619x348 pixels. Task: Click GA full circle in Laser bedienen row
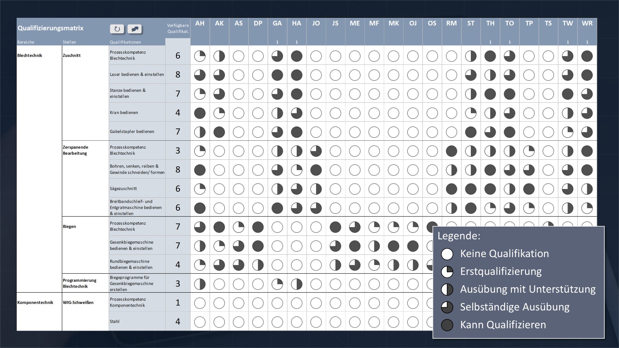point(277,75)
